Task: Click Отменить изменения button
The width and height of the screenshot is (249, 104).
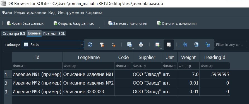Action: point(177,23)
